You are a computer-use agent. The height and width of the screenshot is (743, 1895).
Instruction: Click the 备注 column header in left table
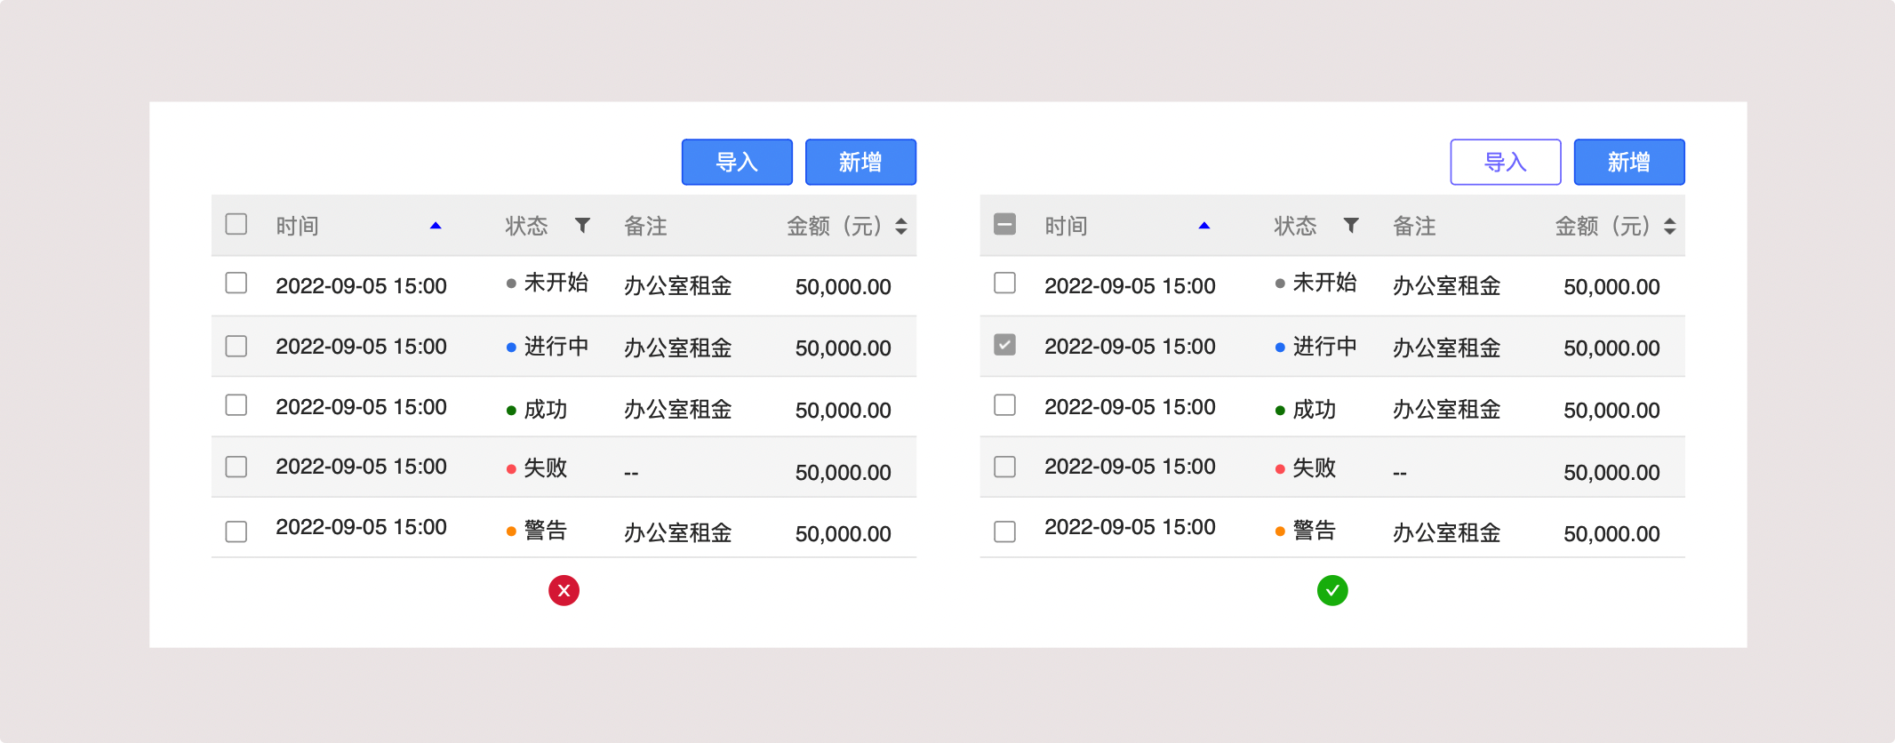click(645, 227)
